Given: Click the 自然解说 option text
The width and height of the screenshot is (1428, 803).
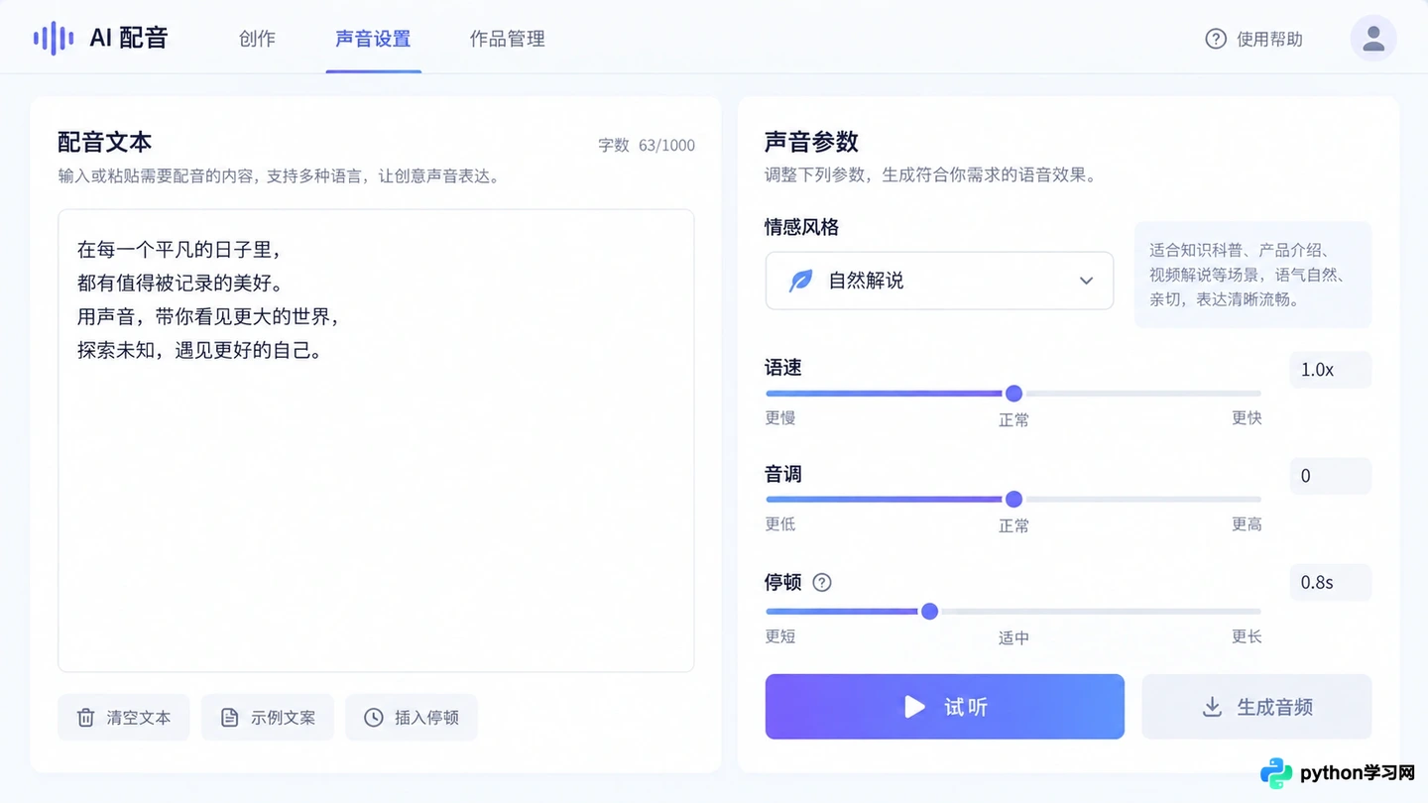Looking at the screenshot, I should [867, 281].
